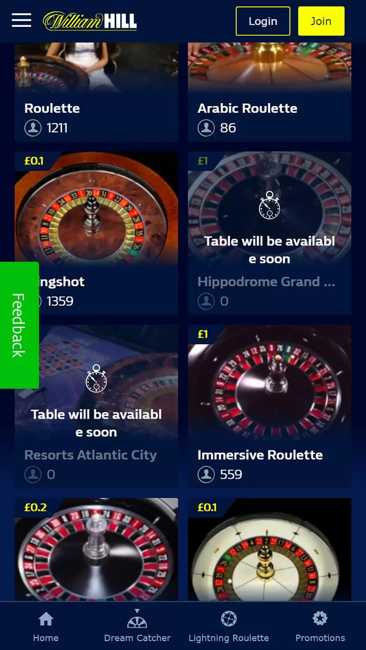
Task: Tap the William Hill logo
Action: (x=90, y=21)
